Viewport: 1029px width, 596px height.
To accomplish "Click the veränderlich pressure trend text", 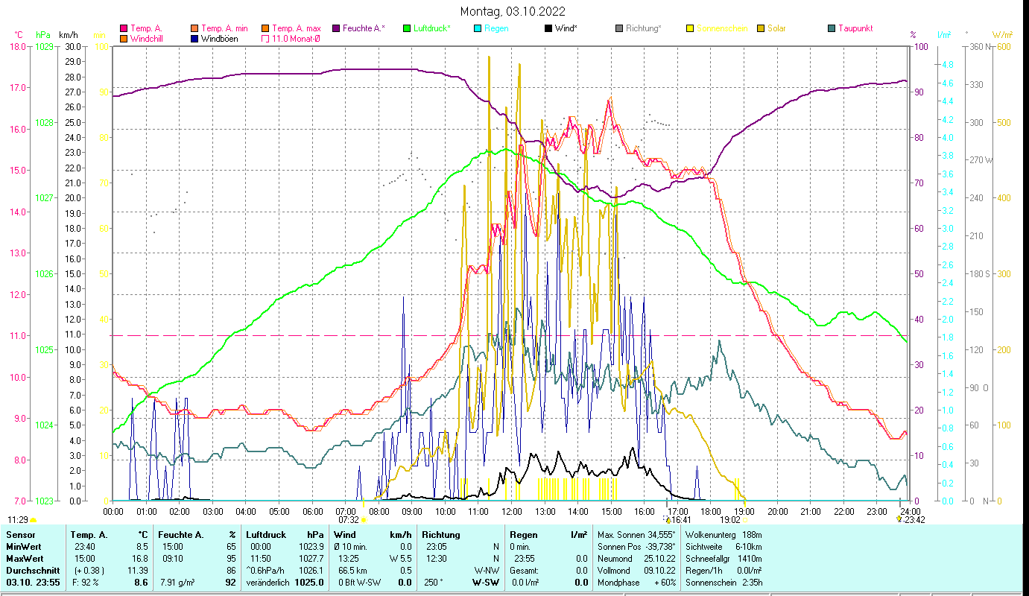I will click(x=268, y=583).
